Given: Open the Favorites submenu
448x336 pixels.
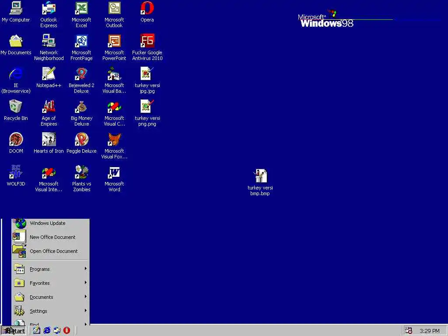Looking at the screenshot, I should click(50, 283).
